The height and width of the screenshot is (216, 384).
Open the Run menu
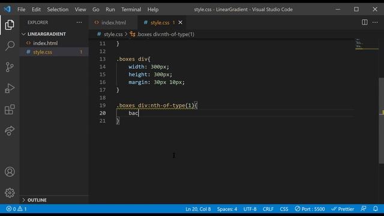coord(110,10)
